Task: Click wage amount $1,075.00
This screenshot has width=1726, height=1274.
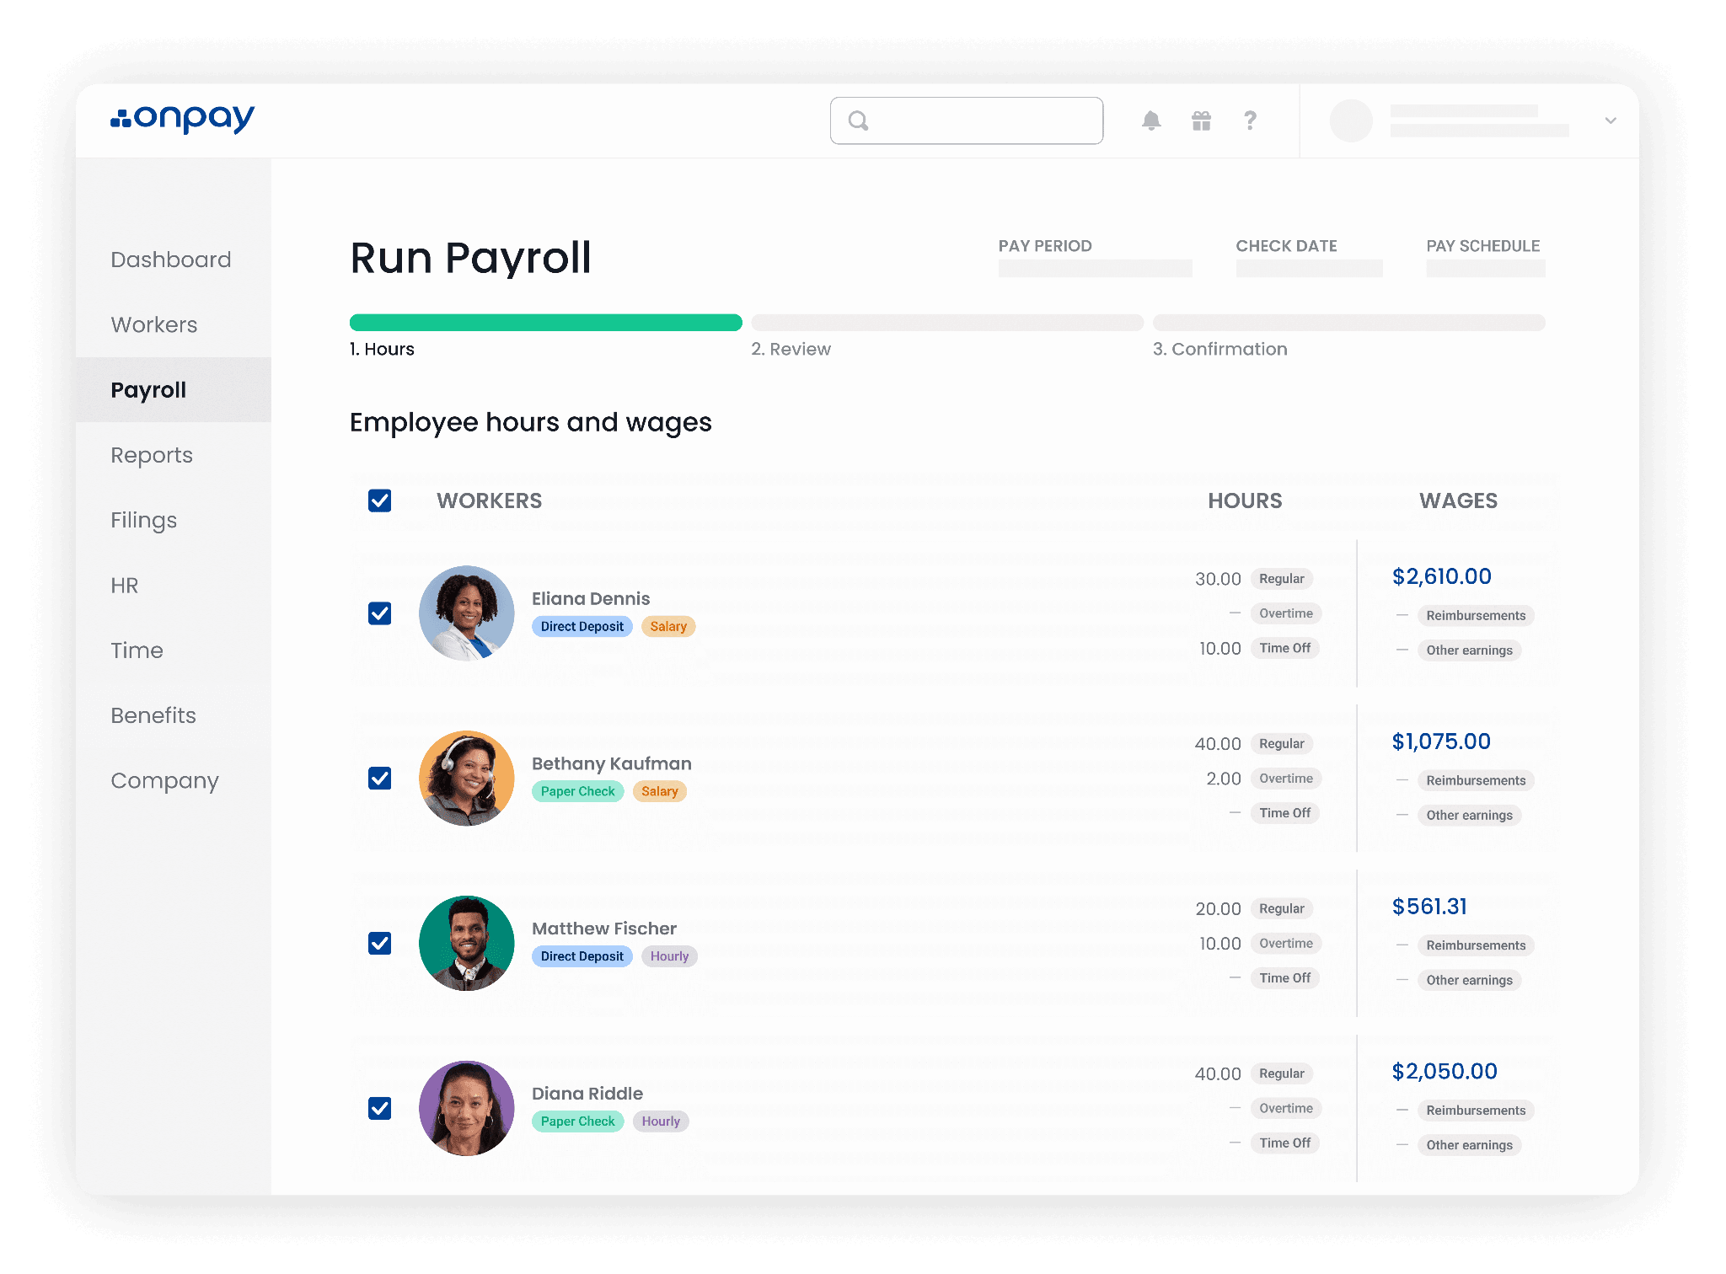Action: (x=1441, y=741)
